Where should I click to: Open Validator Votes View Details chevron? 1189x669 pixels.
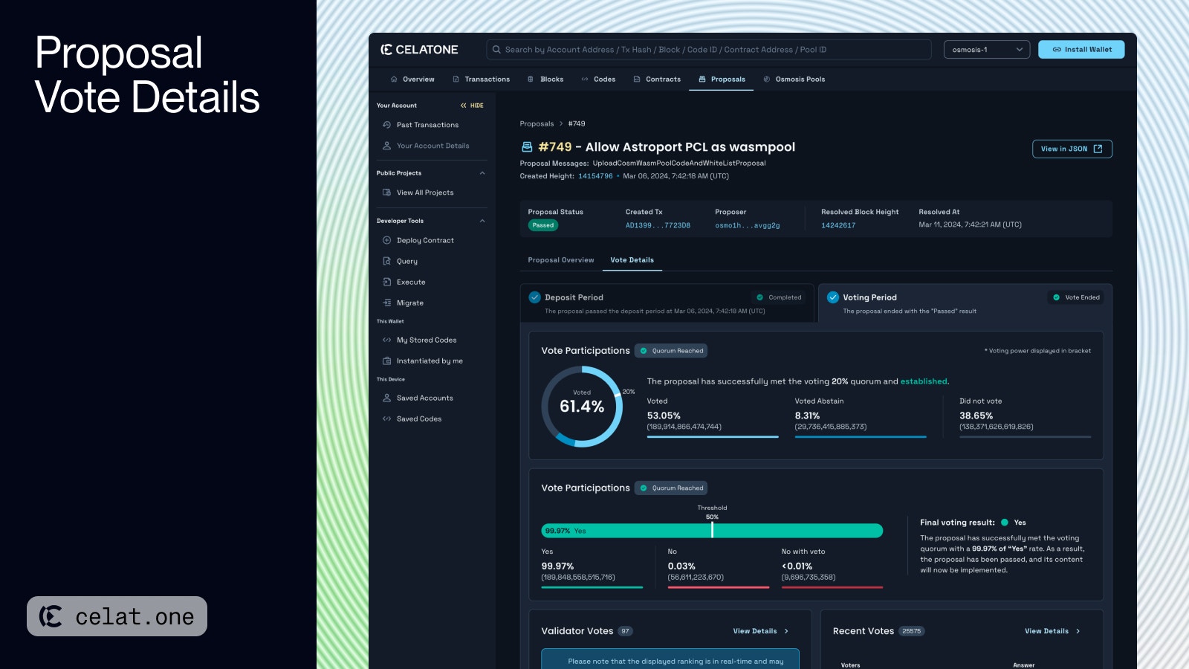(786, 631)
